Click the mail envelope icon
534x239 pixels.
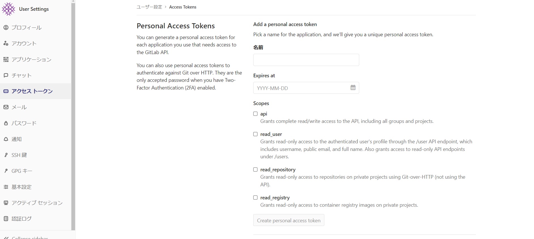(x=6, y=107)
